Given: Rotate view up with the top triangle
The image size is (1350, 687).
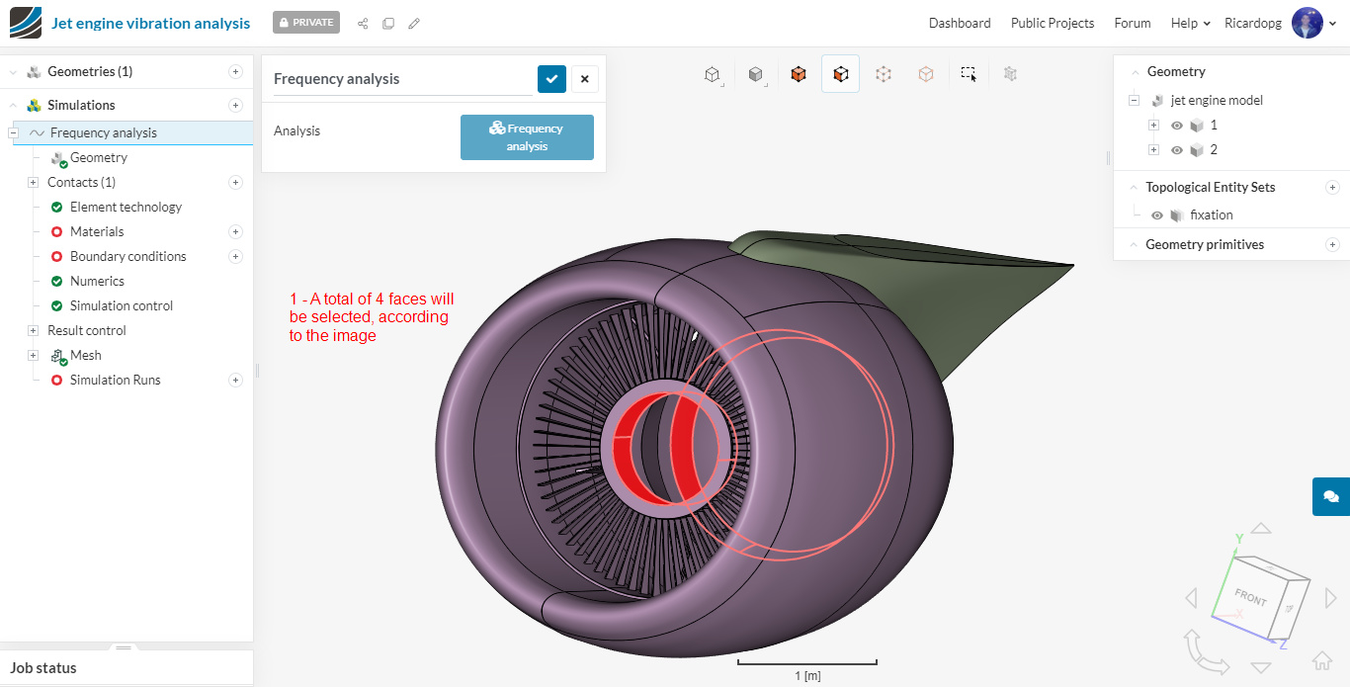Looking at the screenshot, I should [1262, 529].
